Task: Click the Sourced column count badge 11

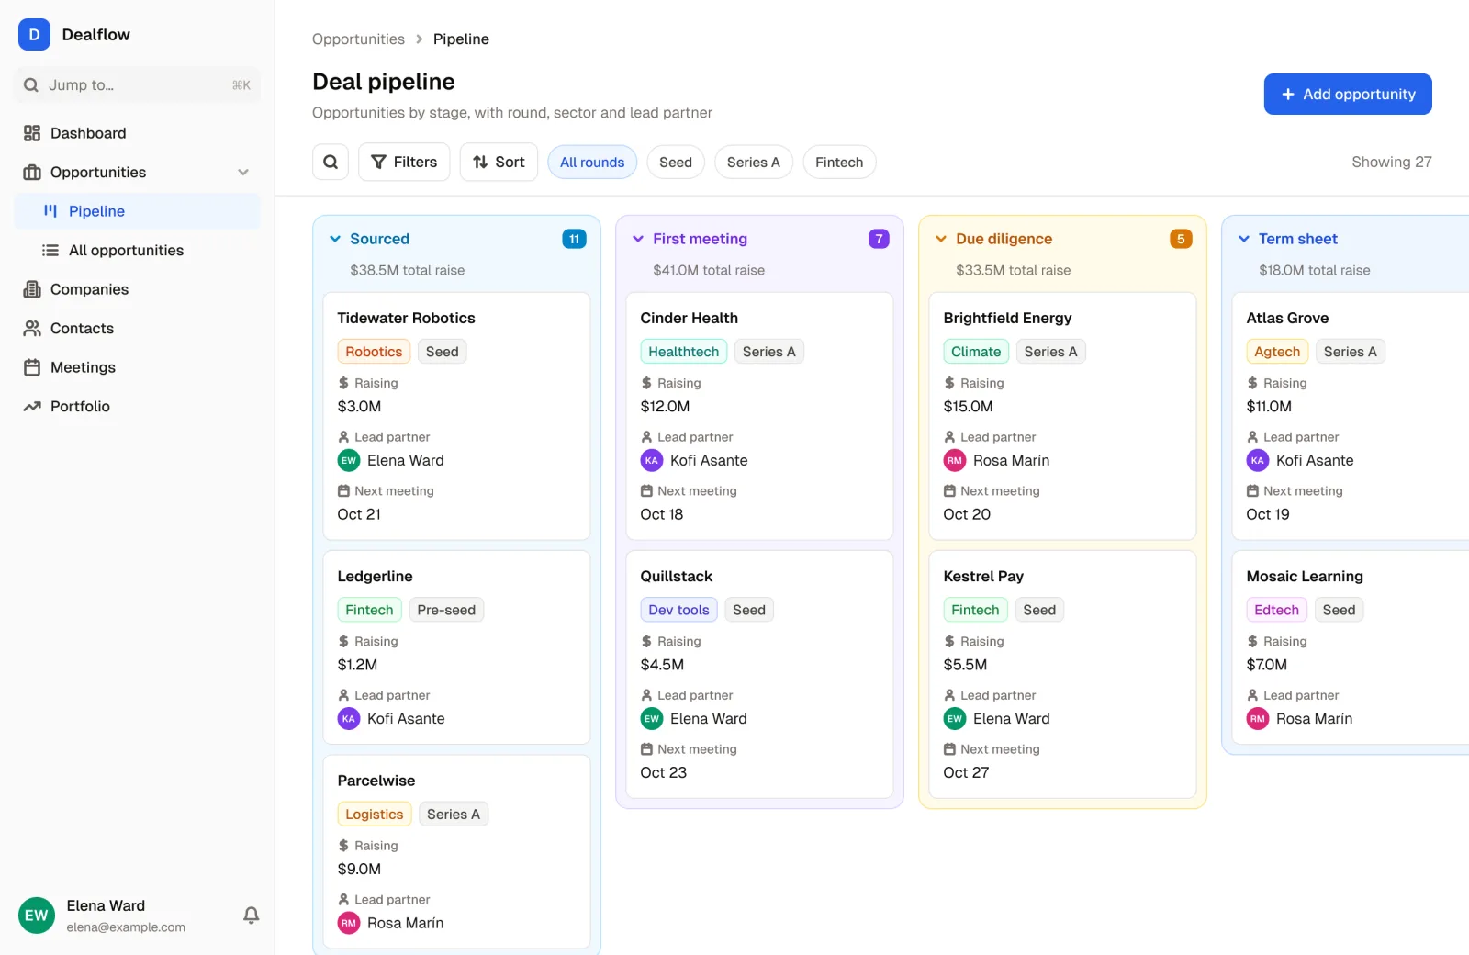Action: 574,239
